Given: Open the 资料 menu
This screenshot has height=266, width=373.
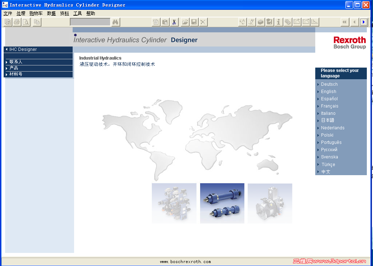Looking at the screenshot, I should (64, 13).
